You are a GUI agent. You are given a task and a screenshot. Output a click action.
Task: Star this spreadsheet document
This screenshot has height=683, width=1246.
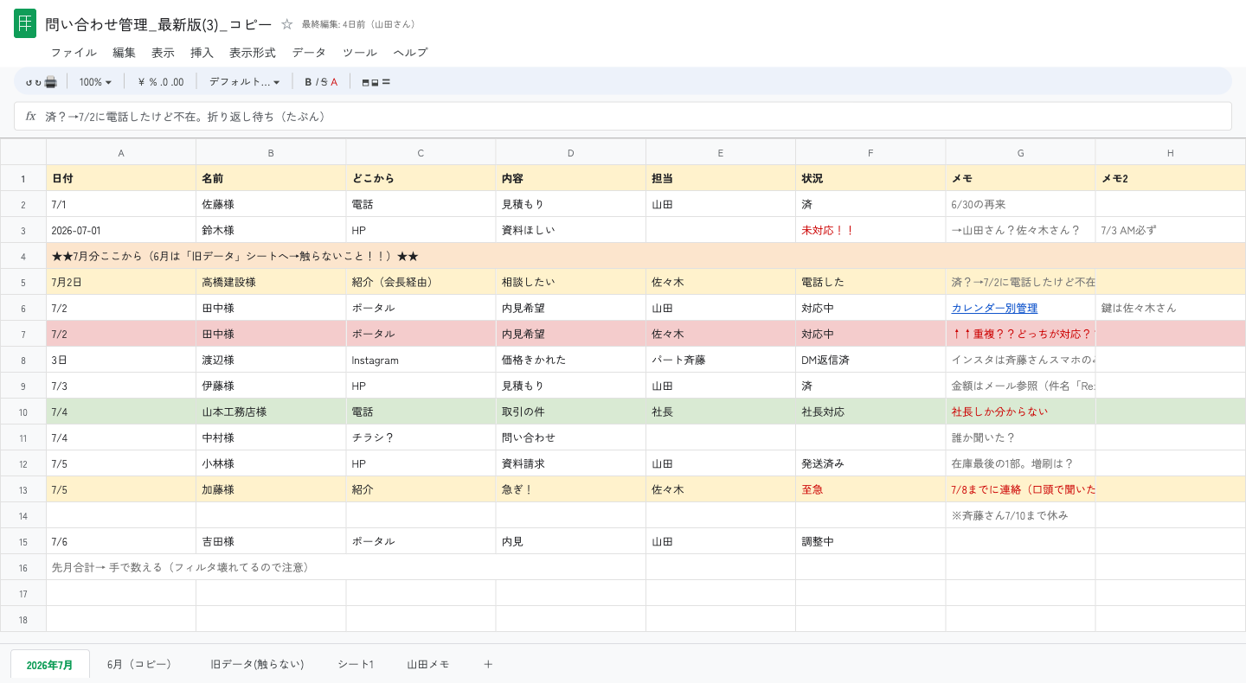pyautogui.click(x=287, y=24)
